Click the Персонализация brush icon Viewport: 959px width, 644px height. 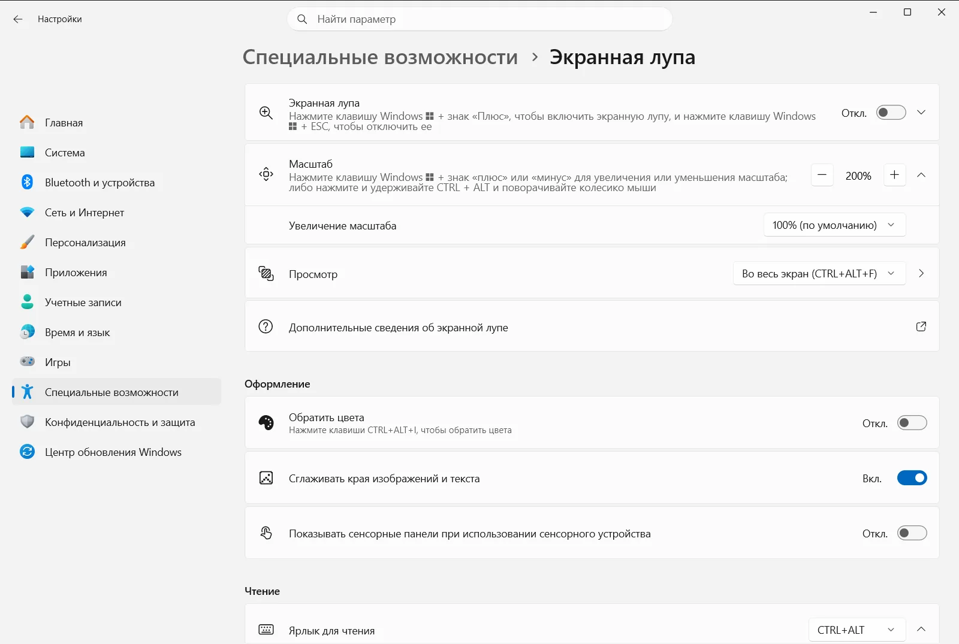[27, 242]
